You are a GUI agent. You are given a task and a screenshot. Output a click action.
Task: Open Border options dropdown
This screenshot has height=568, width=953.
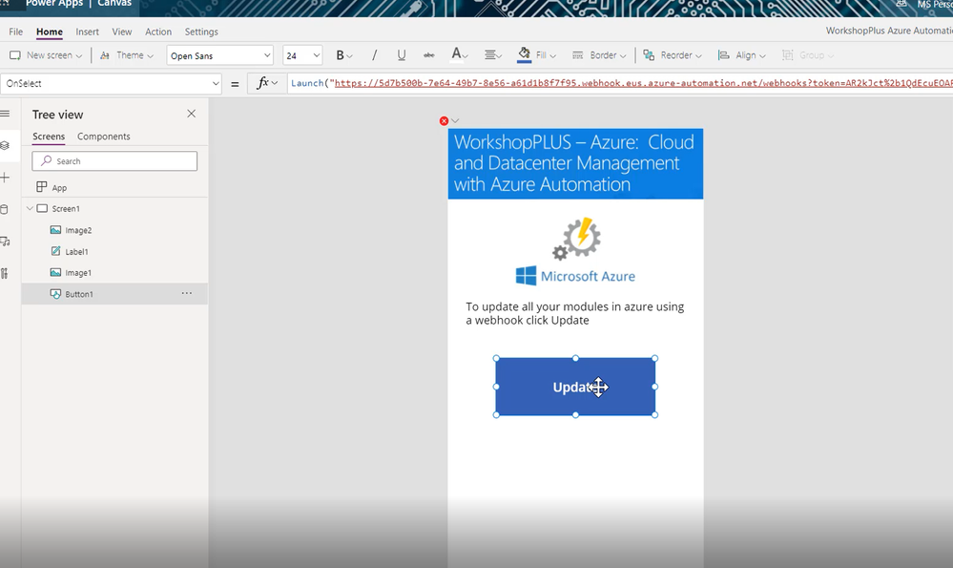599,55
